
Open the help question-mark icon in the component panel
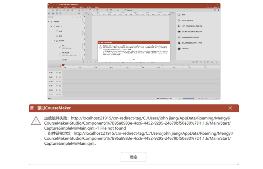pyautogui.click(x=79, y=14)
